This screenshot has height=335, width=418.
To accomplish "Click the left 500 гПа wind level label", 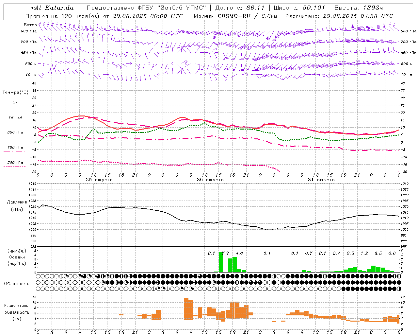I will coord(29,31).
